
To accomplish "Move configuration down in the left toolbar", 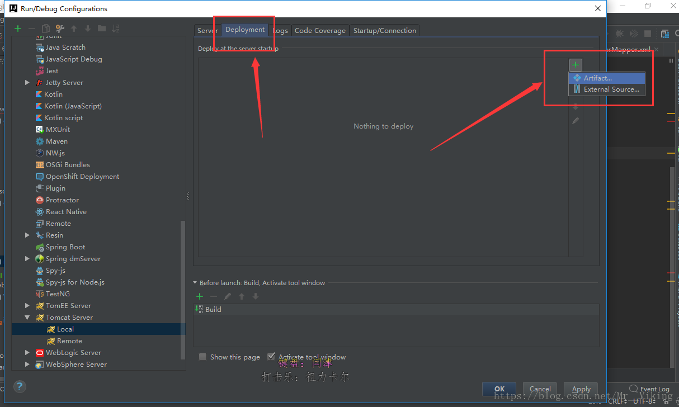I will point(88,29).
